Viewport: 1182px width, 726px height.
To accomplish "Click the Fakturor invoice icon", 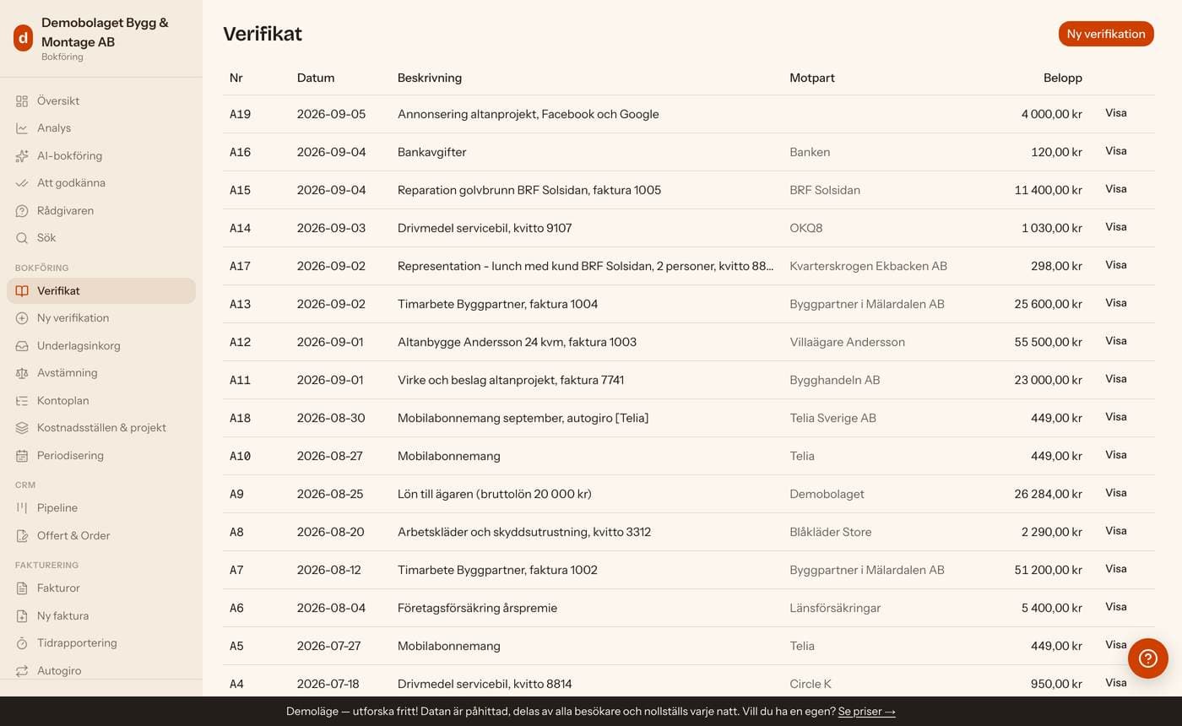I will 22,588.
